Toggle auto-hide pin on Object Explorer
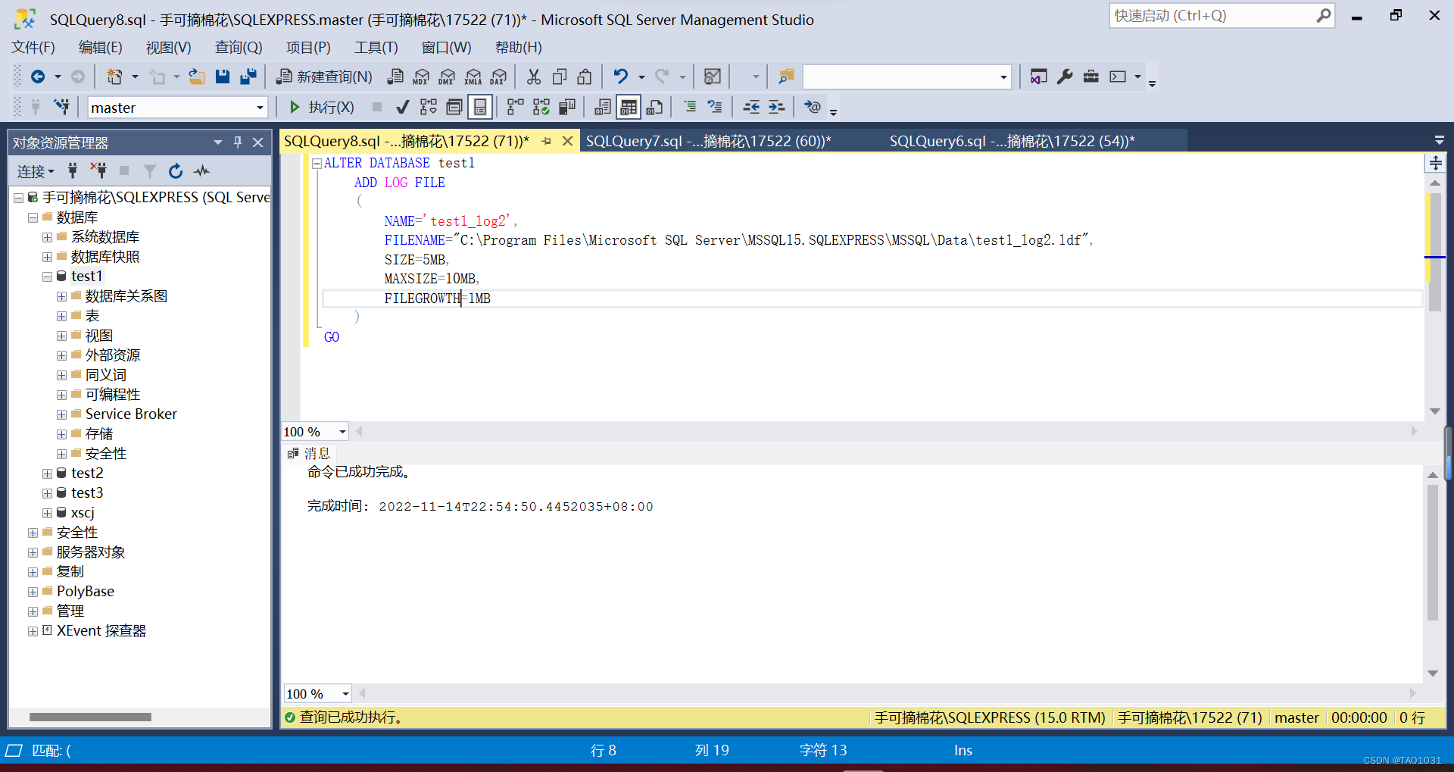Viewport: 1454px width, 772px height. [x=238, y=142]
